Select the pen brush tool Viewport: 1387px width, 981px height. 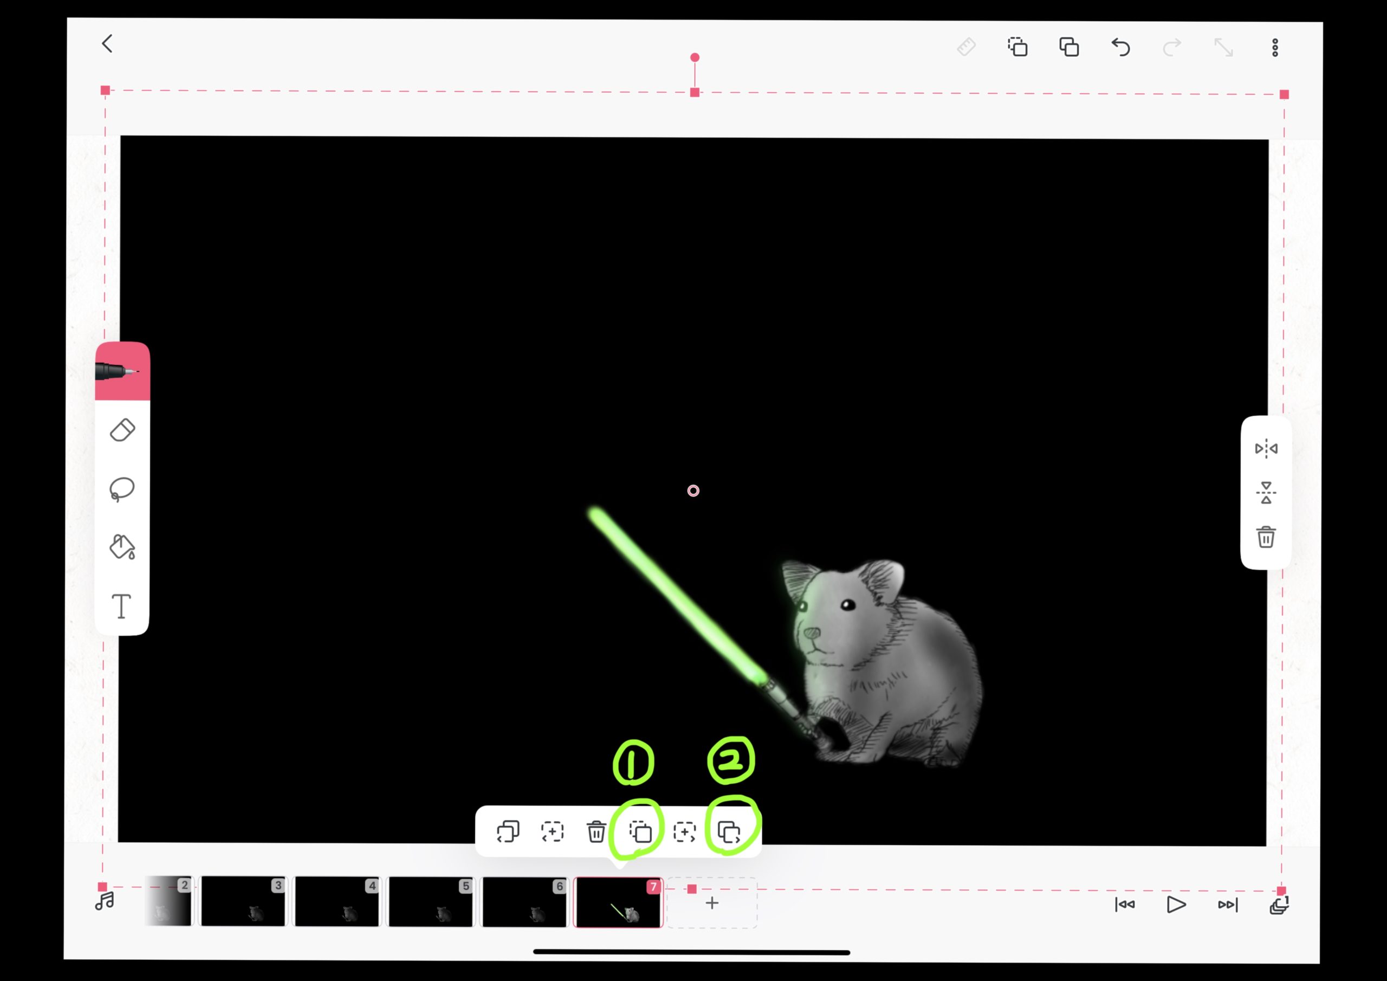pyautogui.click(x=122, y=371)
